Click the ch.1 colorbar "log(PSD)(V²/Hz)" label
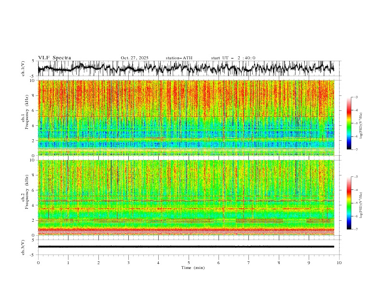 click(x=361, y=126)
